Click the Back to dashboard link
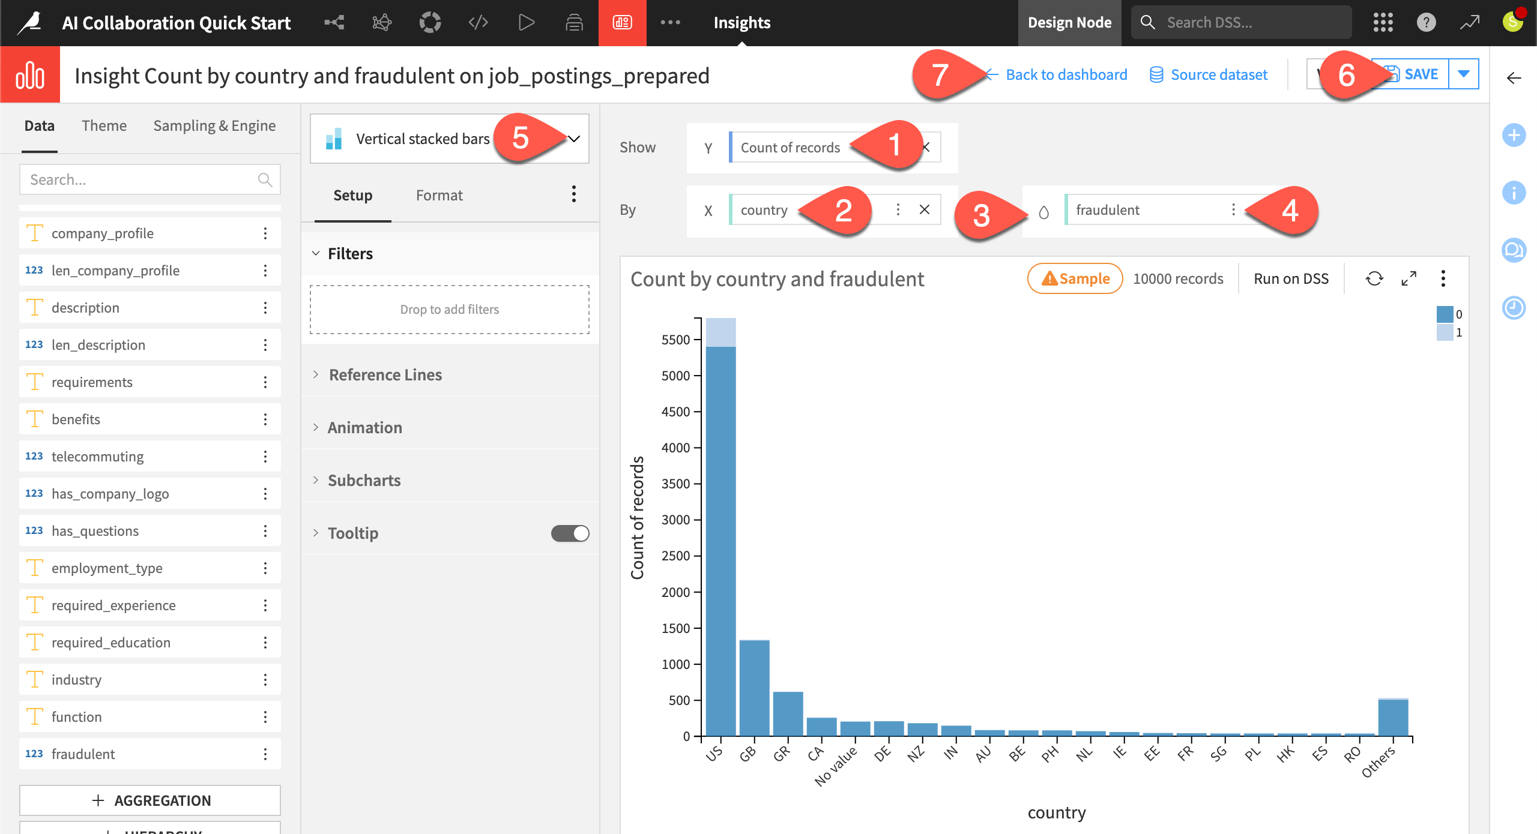1537x834 pixels. pos(1067,74)
